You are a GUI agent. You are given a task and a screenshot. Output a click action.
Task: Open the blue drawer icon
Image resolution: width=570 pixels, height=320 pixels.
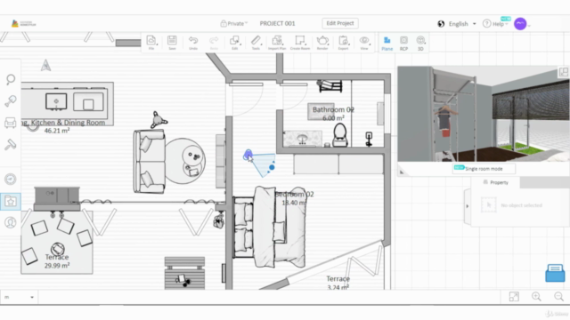click(555, 273)
